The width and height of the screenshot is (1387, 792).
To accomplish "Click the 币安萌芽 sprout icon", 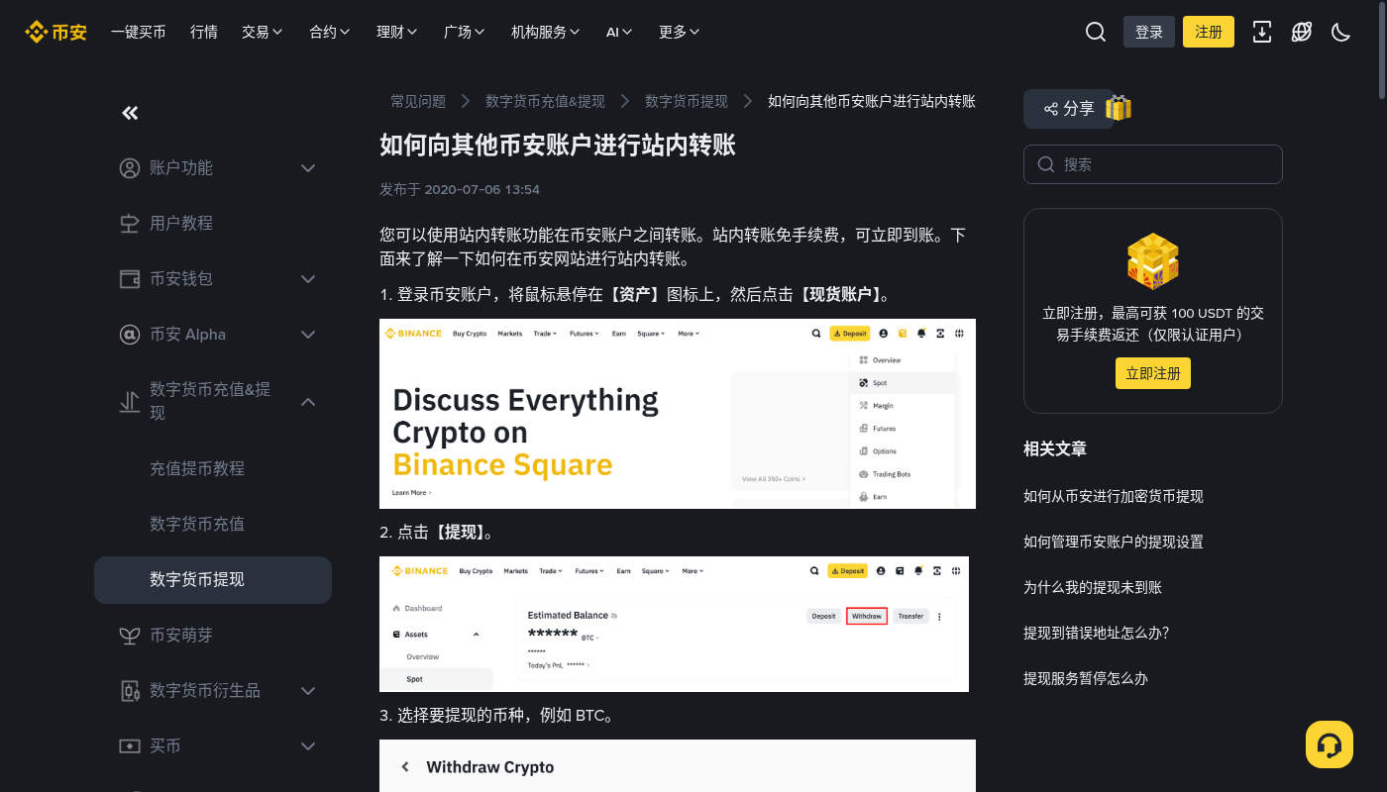I will (130, 636).
